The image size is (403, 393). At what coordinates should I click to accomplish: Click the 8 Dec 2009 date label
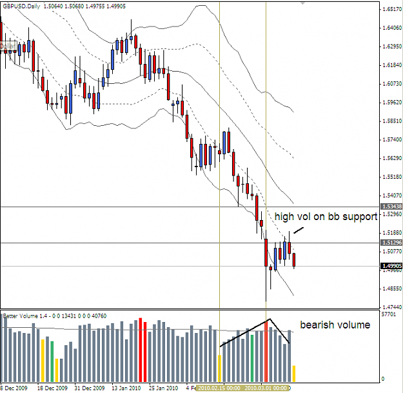point(14,388)
